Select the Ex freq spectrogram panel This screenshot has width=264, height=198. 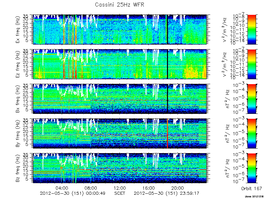120,29
